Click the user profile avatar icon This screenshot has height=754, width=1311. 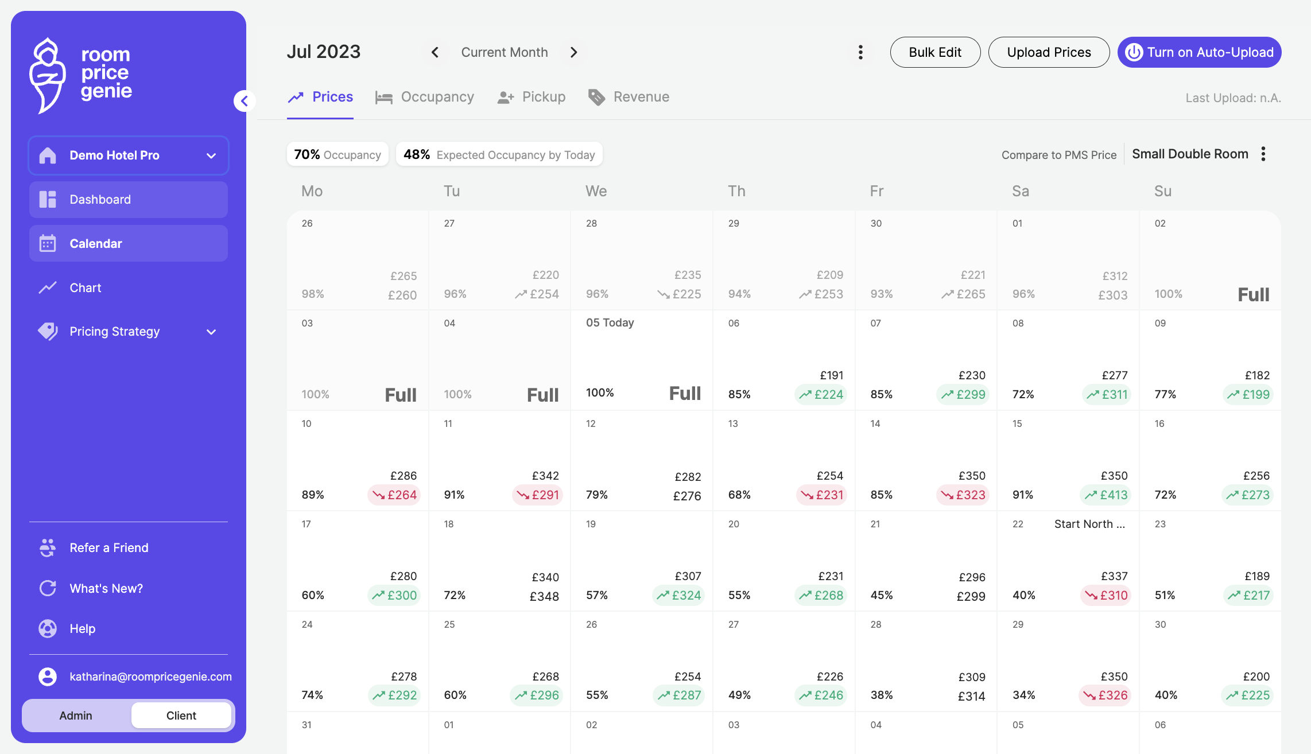pyautogui.click(x=48, y=677)
